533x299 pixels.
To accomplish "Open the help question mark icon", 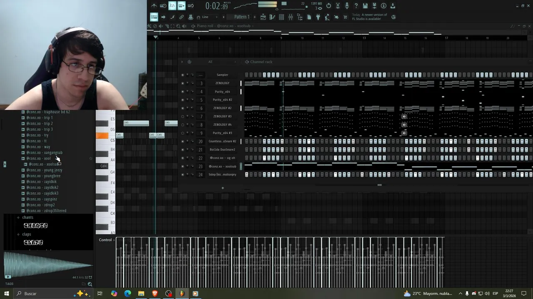I will coord(356,6).
